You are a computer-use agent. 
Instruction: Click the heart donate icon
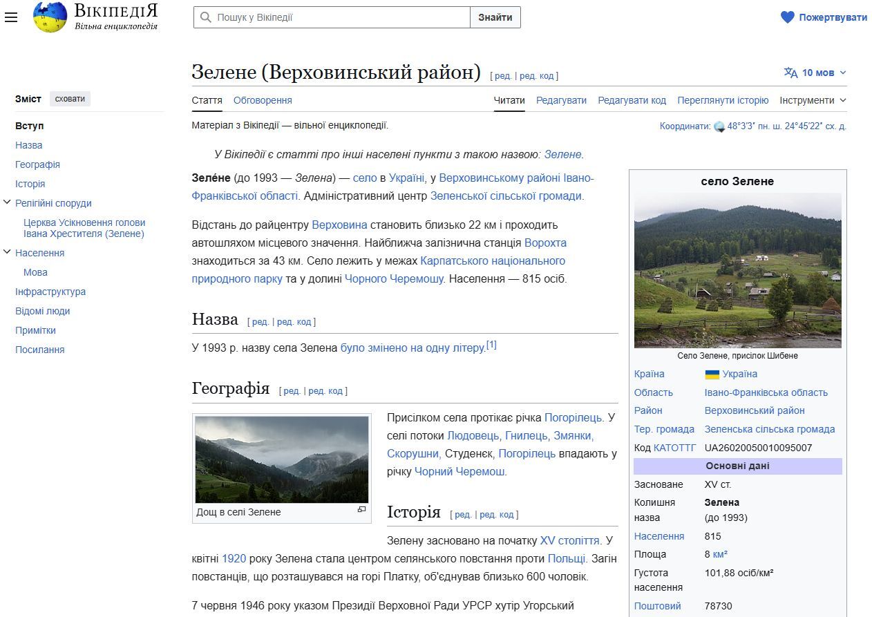coord(787,17)
